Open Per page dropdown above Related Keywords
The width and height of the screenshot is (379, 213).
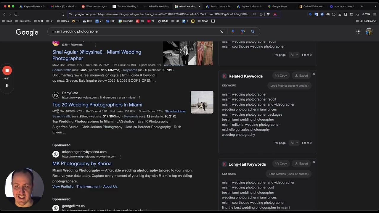coord(294,55)
